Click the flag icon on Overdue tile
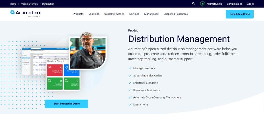This screenshot has width=264, height=125. tap(50, 67)
